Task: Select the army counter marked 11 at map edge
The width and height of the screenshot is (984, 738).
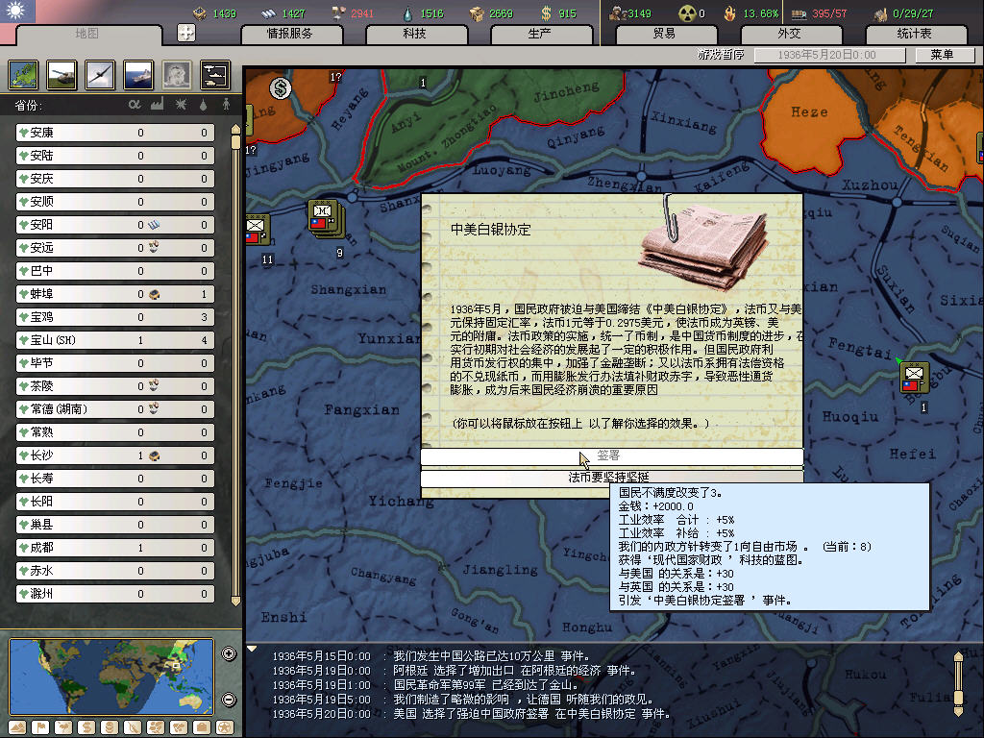Action: point(257,229)
